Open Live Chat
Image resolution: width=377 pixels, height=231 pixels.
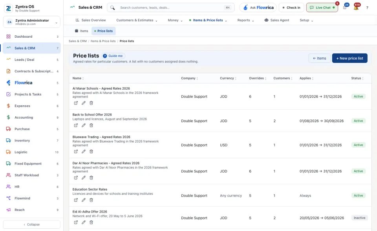[322, 7]
